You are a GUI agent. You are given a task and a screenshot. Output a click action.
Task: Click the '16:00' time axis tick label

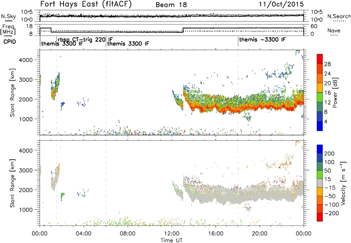point(215,234)
